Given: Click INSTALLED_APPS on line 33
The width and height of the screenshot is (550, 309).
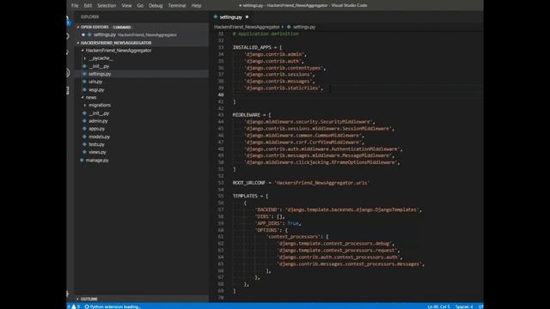Looking at the screenshot, I should [x=252, y=47].
